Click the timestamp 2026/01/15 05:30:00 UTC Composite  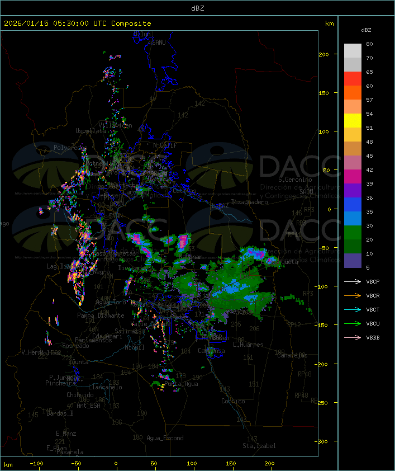click(78, 23)
